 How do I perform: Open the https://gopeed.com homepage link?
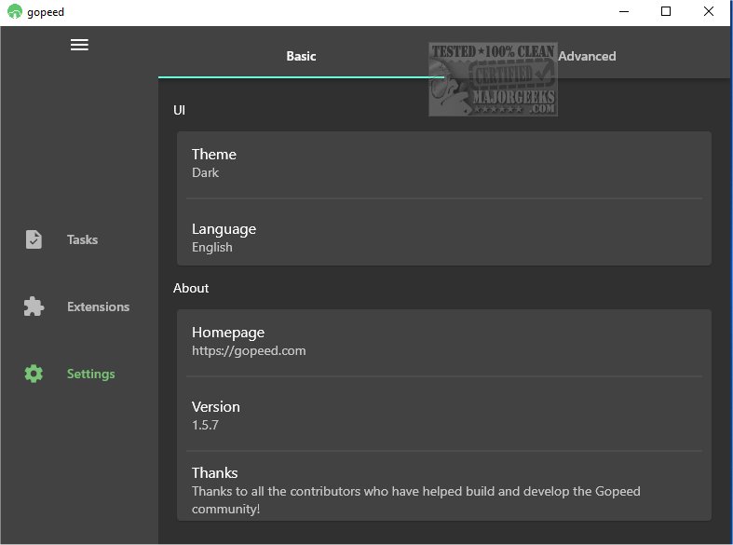pyautogui.click(x=249, y=350)
